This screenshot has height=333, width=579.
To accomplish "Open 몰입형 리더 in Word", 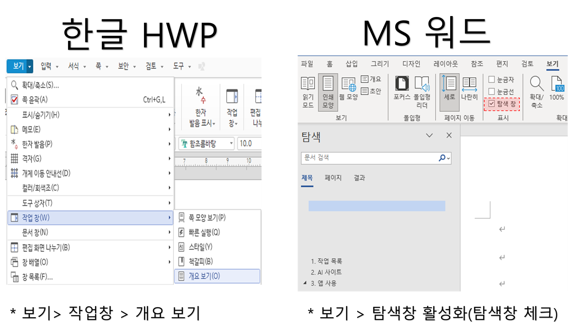I will (422, 92).
